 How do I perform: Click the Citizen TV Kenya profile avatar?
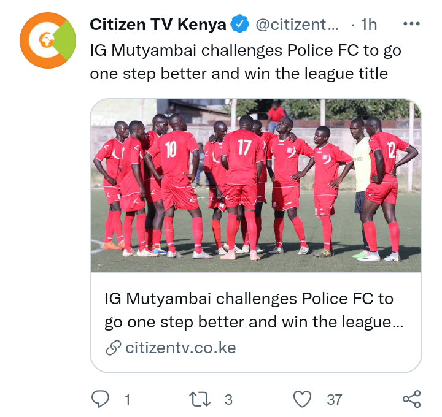[48, 40]
